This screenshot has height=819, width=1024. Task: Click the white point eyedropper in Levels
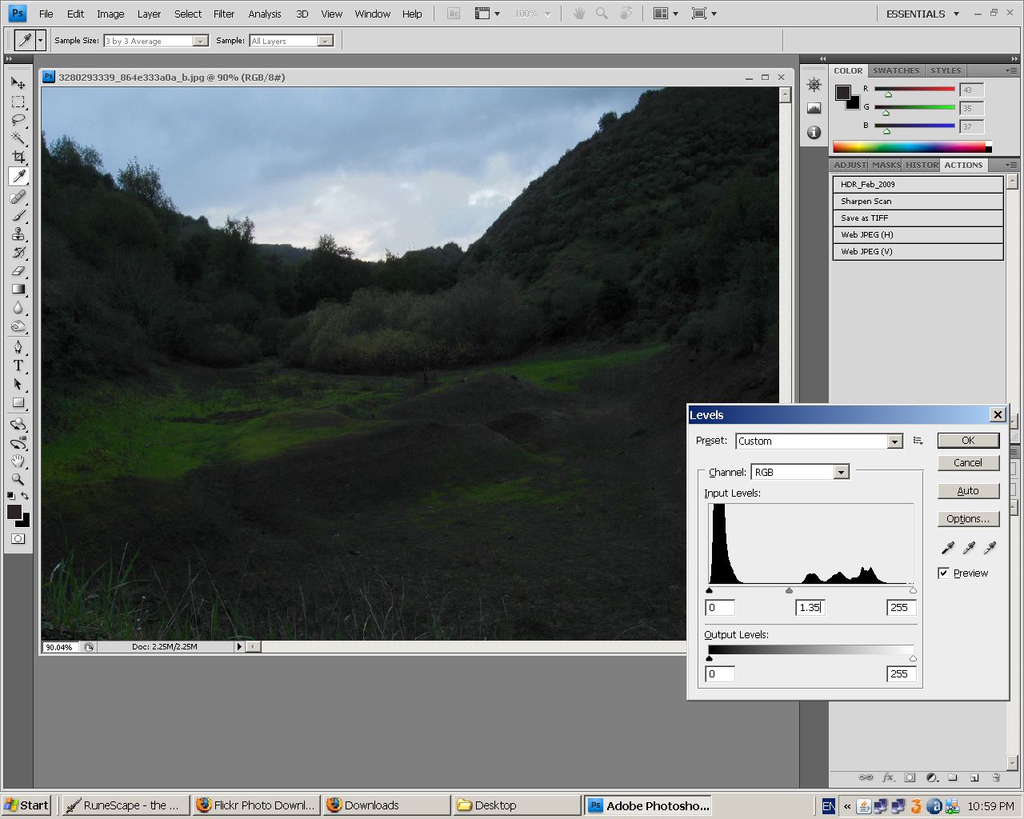pos(990,548)
